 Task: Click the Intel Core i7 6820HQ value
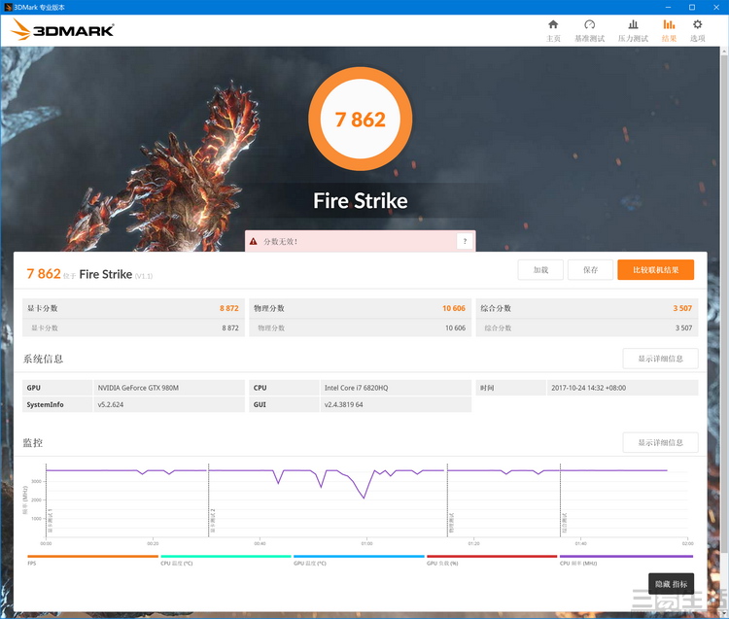click(x=356, y=388)
